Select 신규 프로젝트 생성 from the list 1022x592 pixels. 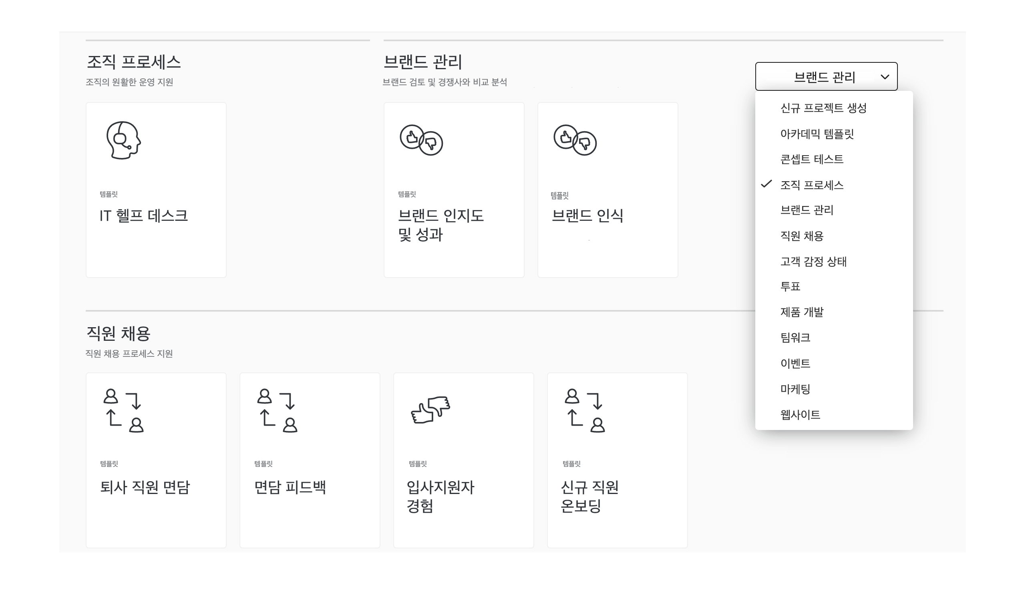pyautogui.click(x=834, y=108)
